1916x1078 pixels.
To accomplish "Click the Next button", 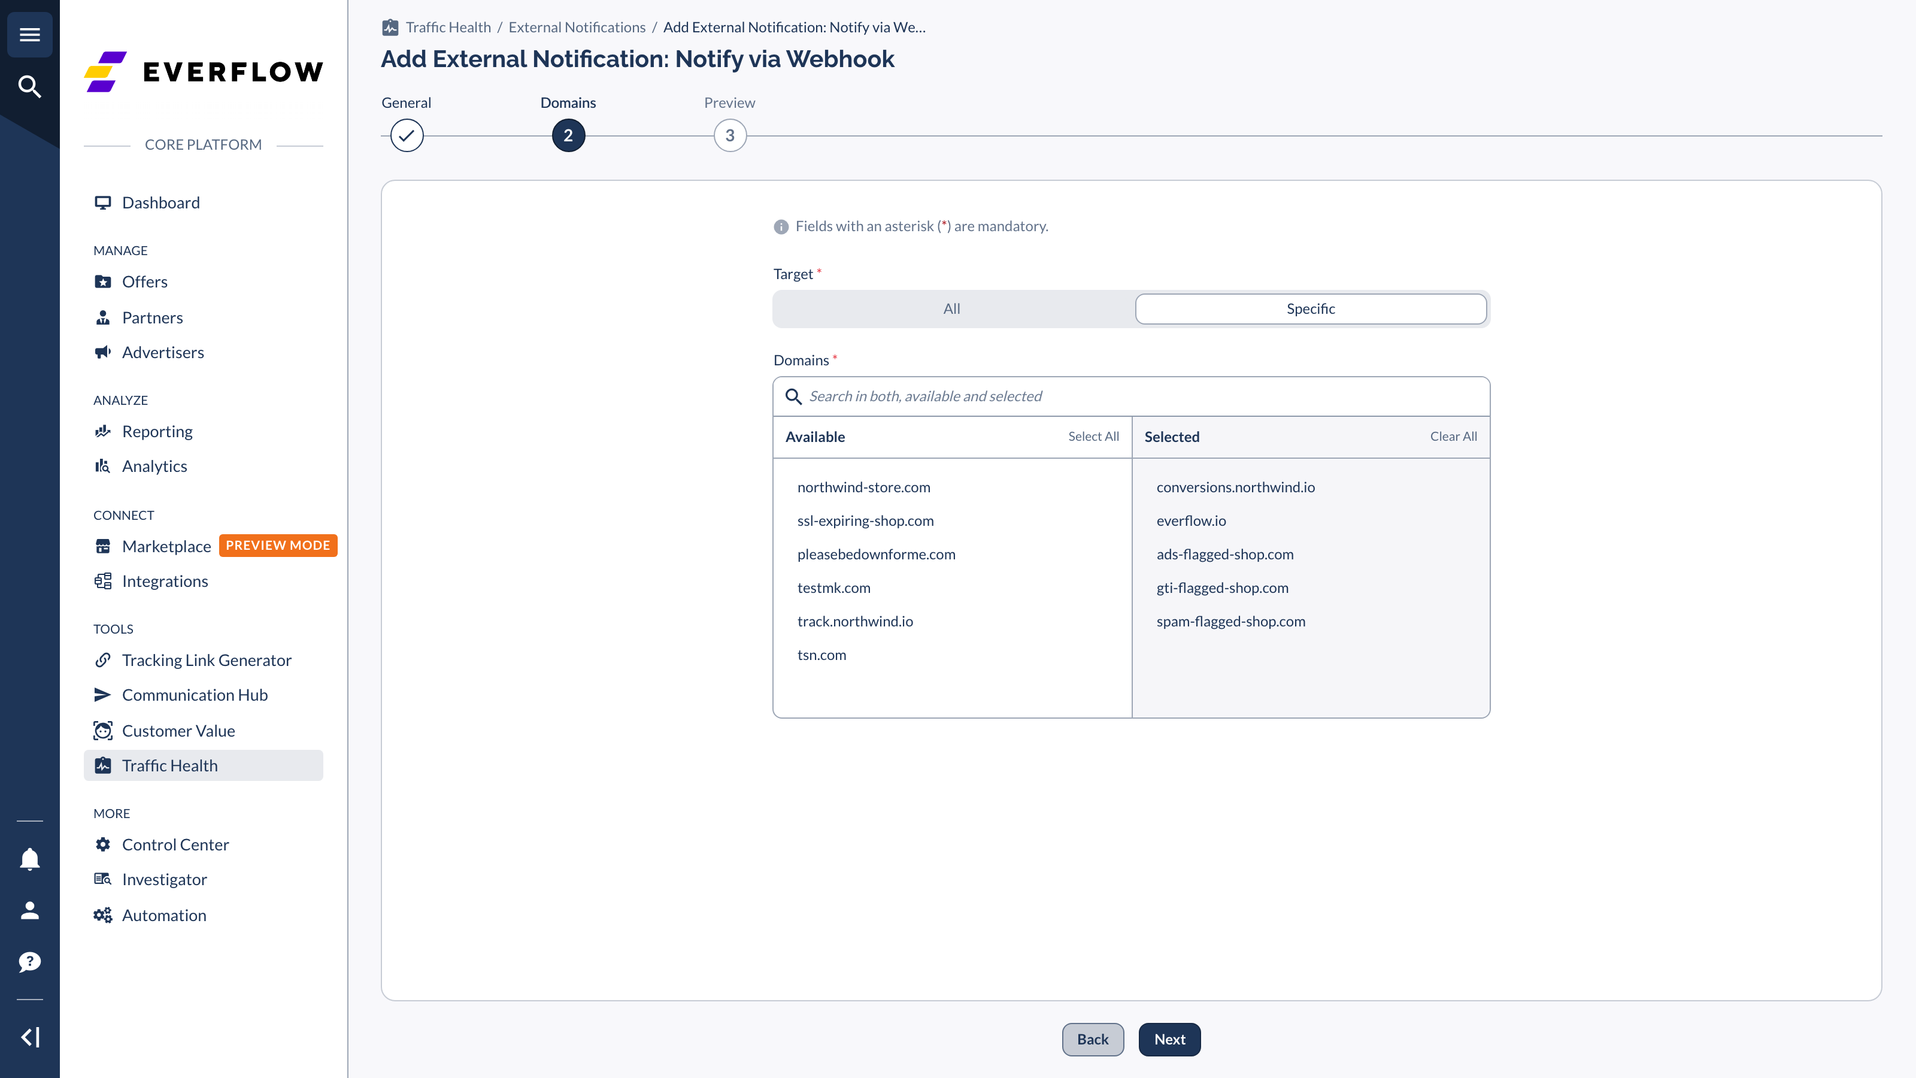I will [1169, 1039].
